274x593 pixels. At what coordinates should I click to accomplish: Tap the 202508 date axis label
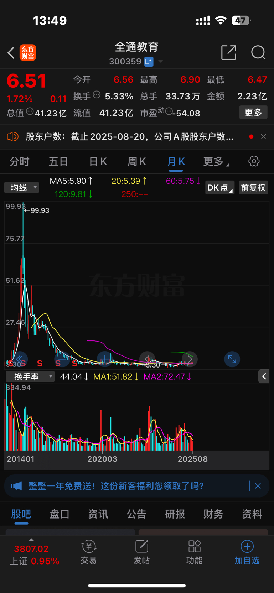point(193,459)
